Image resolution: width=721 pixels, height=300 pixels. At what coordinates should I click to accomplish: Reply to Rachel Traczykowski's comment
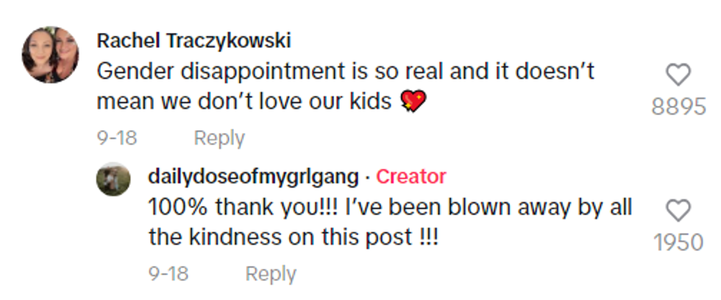pos(219,137)
